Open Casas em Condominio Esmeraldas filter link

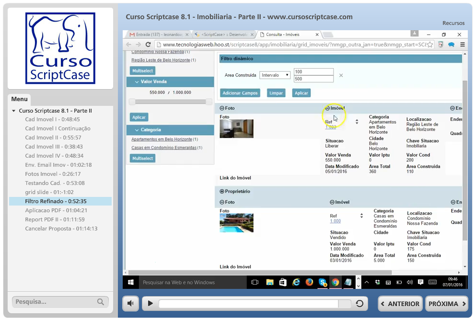tap(164, 148)
